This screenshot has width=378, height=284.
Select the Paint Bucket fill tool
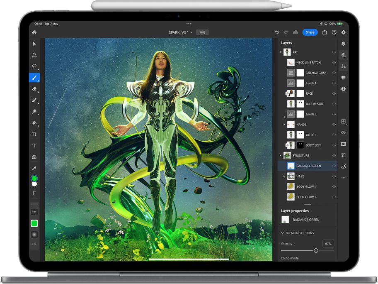[34, 122]
